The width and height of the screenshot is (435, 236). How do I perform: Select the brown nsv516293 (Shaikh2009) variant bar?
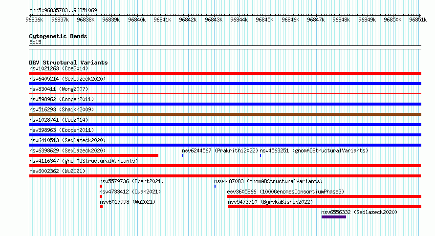click(225, 114)
